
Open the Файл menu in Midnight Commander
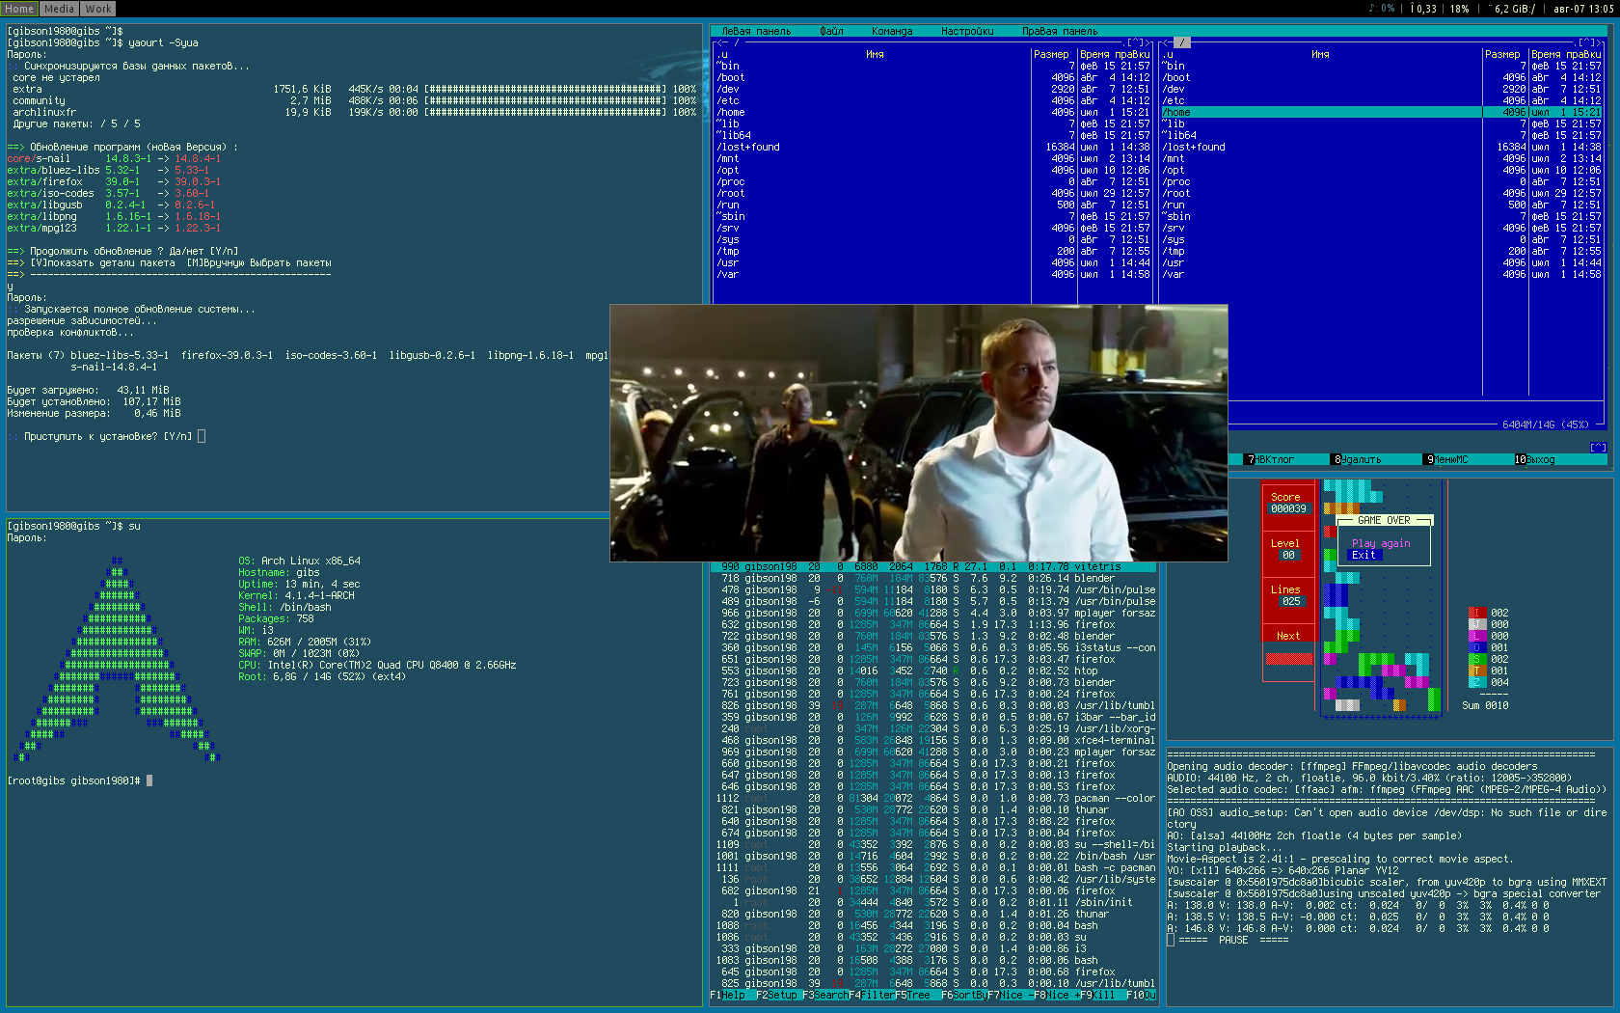click(831, 31)
